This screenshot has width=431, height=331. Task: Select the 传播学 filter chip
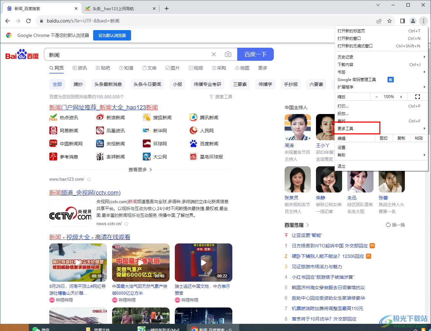coord(265,84)
